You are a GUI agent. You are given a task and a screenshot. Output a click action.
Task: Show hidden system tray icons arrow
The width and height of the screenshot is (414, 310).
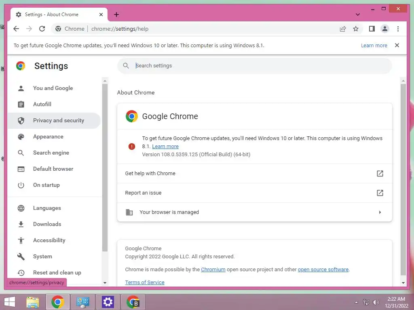pyautogui.click(x=356, y=302)
